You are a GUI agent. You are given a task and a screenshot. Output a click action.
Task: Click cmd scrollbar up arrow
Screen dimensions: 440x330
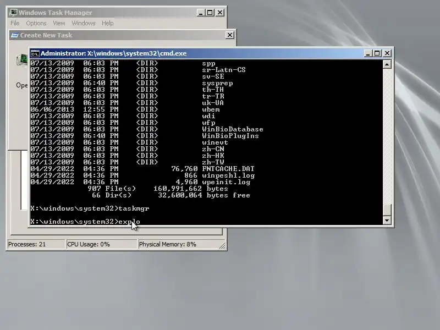pos(387,64)
